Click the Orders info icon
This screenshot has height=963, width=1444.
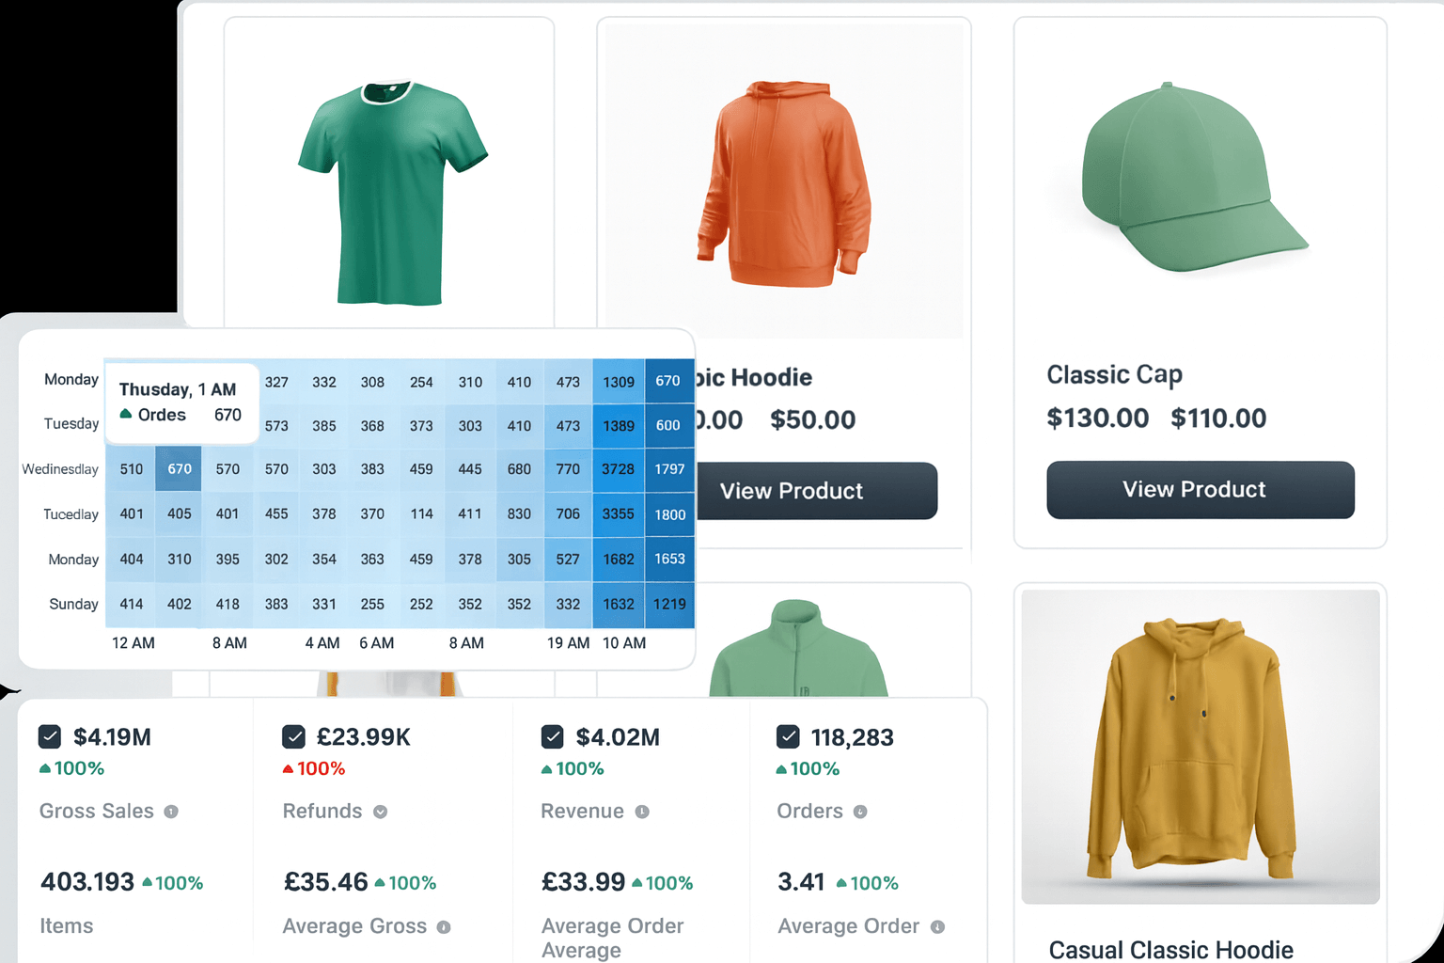860,812
